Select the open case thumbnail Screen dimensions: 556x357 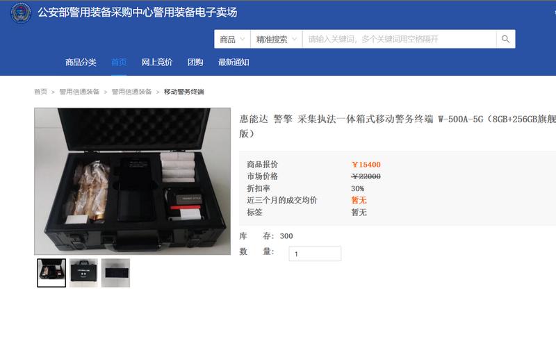51,273
